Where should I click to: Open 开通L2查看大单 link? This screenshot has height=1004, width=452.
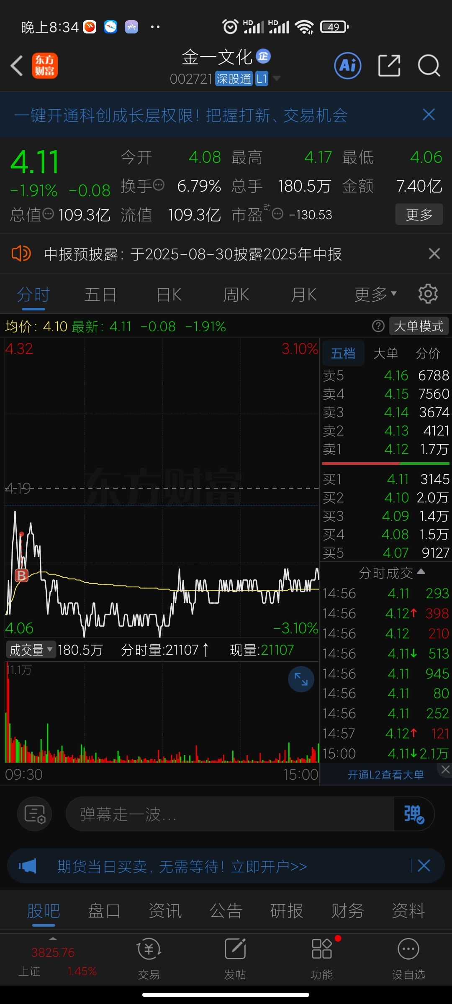[385, 775]
